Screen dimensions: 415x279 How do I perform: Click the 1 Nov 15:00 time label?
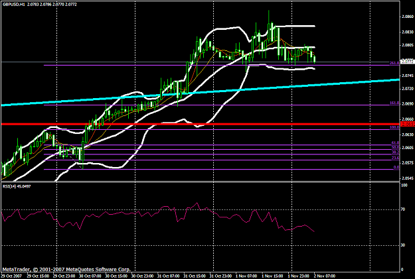(273, 276)
